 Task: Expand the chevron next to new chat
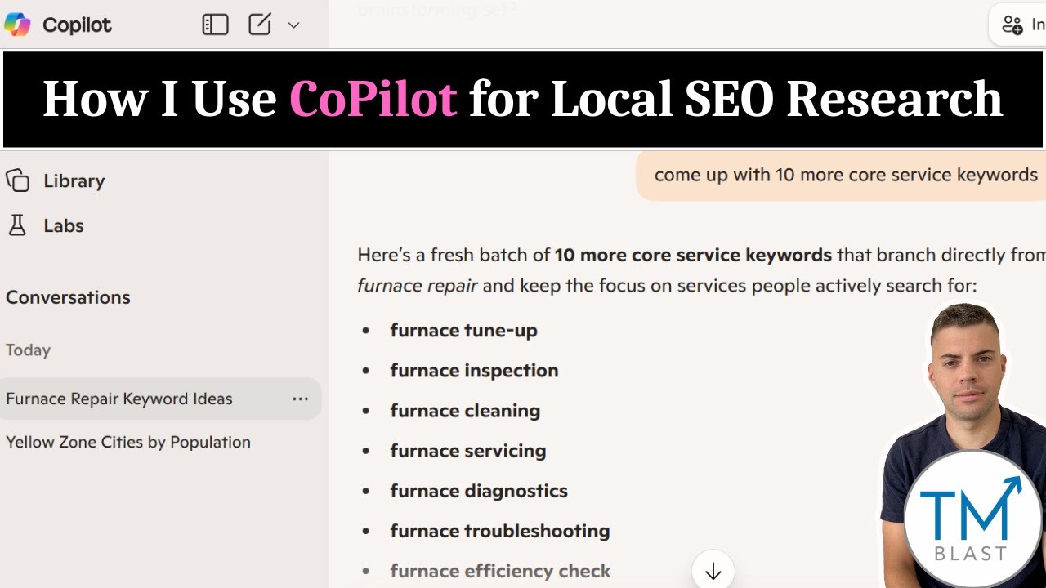[293, 25]
